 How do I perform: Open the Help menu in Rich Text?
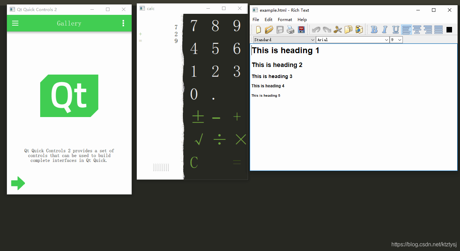click(302, 20)
